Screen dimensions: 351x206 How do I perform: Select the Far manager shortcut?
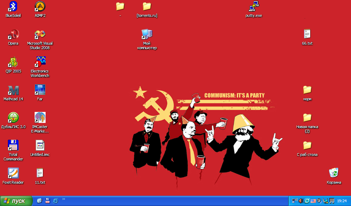coord(40,90)
